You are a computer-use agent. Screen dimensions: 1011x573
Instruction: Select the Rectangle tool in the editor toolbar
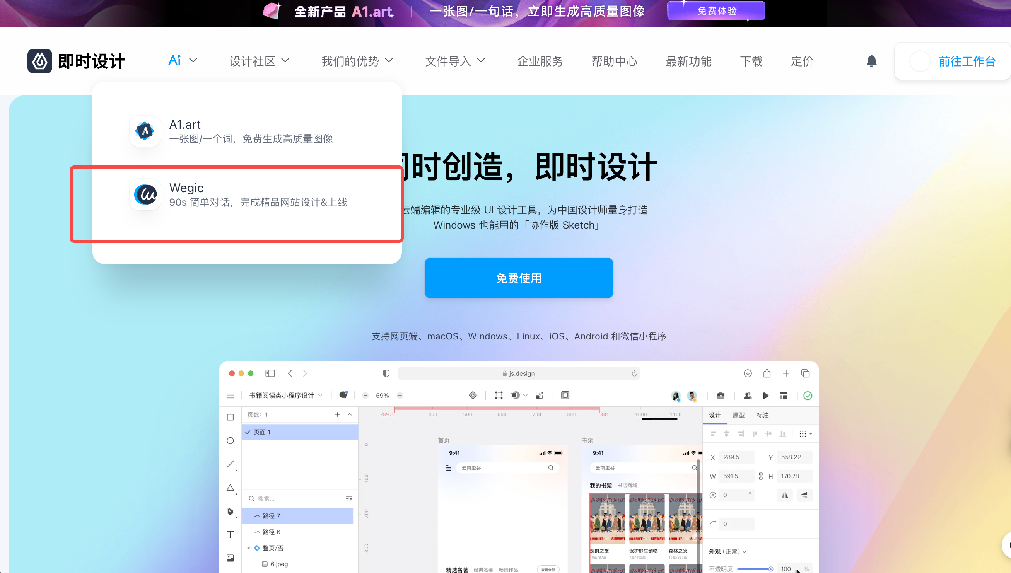click(230, 417)
